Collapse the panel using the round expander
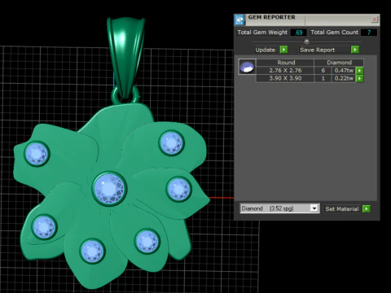Viewport: 391px width, 293px height. (306, 42)
